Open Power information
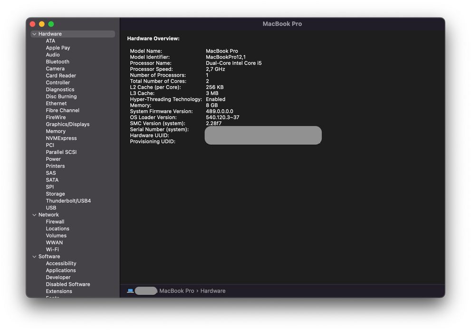The image size is (471, 332). (53, 159)
